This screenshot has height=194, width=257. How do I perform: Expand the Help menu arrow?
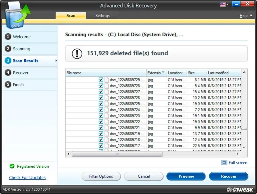point(251,16)
